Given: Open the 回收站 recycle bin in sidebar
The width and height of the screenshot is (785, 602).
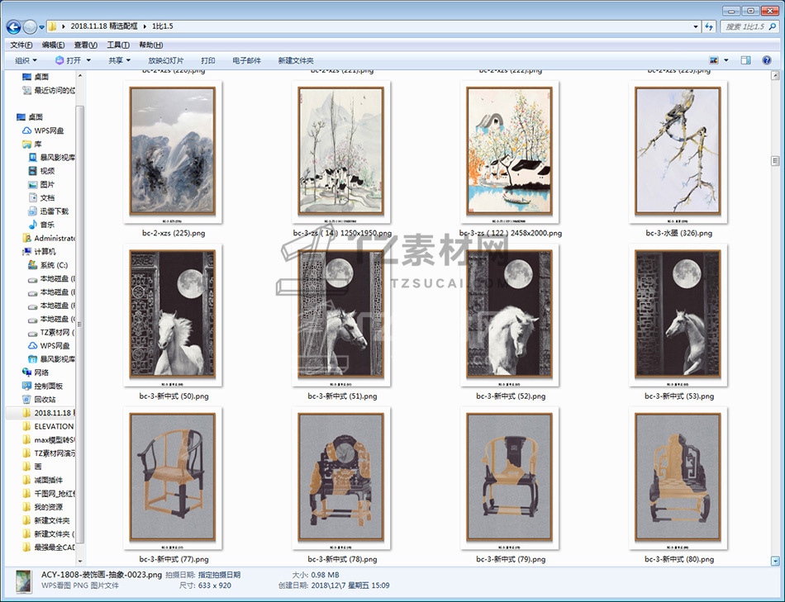Looking at the screenshot, I should coord(45,399).
